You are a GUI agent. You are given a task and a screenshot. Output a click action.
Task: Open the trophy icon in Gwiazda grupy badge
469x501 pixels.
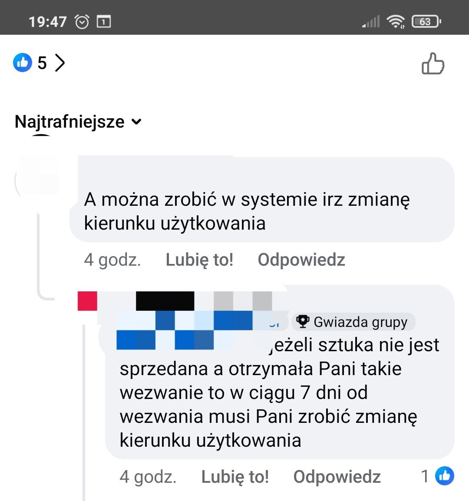pos(302,321)
